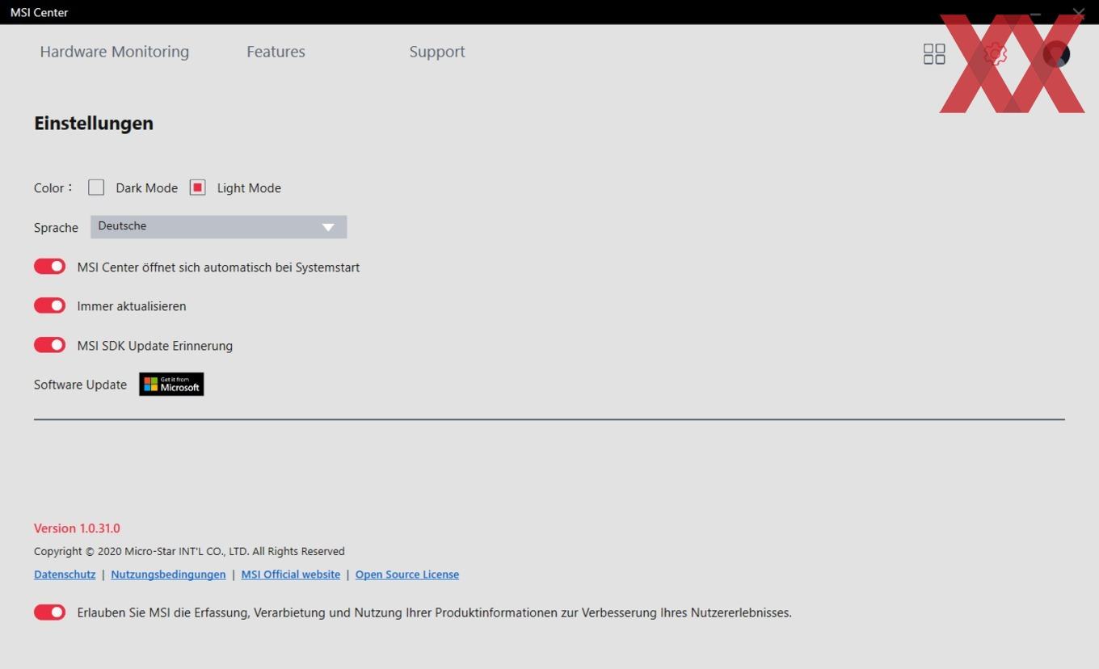Click the Software Update label

(80, 385)
